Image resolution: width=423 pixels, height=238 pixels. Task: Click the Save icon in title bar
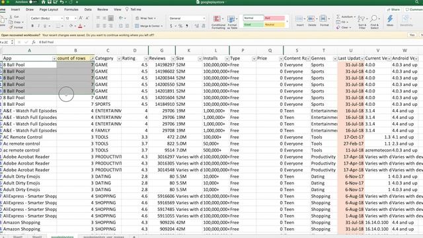50,2
